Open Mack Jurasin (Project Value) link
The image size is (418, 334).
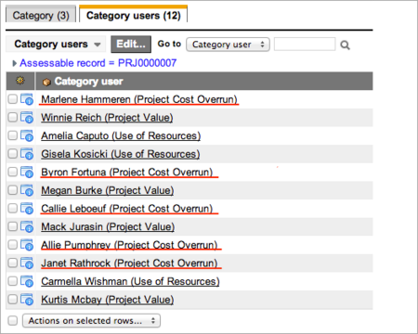coord(108,227)
